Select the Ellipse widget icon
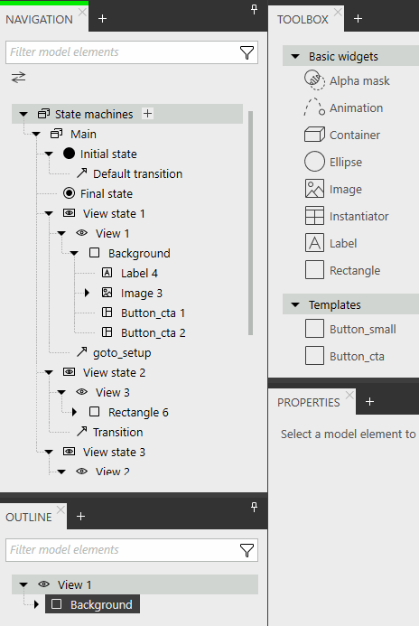The height and width of the screenshot is (626, 419). (x=314, y=162)
